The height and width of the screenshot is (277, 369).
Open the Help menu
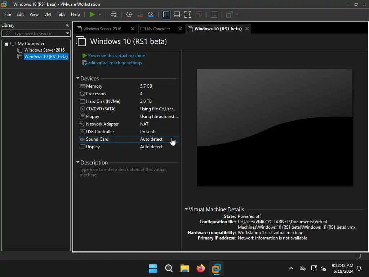(x=75, y=14)
